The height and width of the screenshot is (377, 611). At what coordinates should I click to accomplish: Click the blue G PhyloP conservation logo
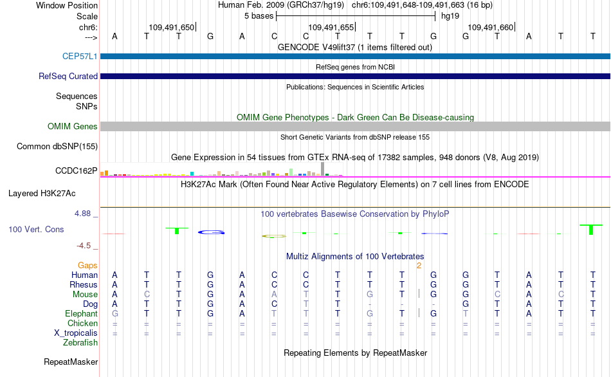[211, 232]
